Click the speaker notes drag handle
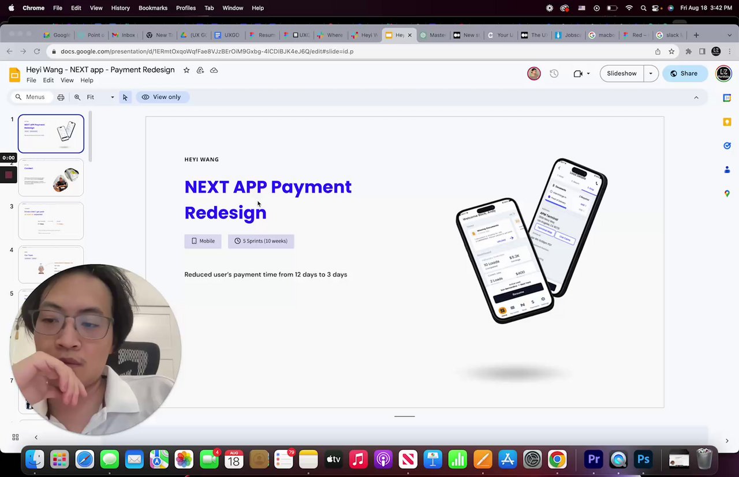Image resolution: width=739 pixels, height=477 pixels. click(405, 416)
